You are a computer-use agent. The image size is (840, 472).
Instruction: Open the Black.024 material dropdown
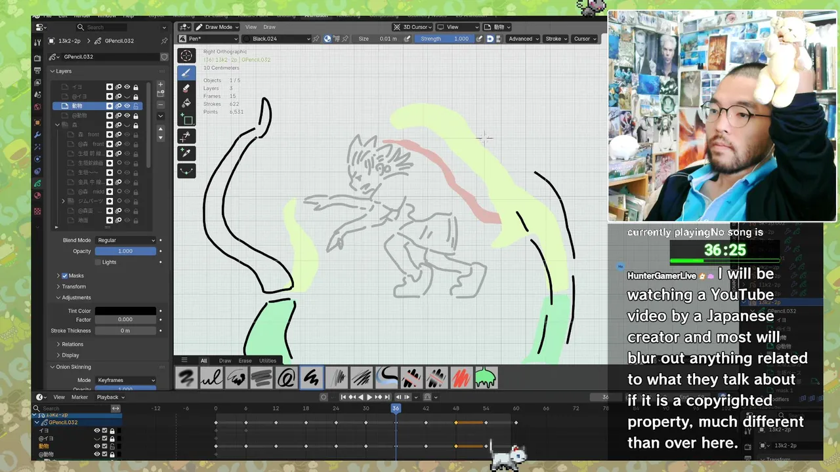(276, 39)
